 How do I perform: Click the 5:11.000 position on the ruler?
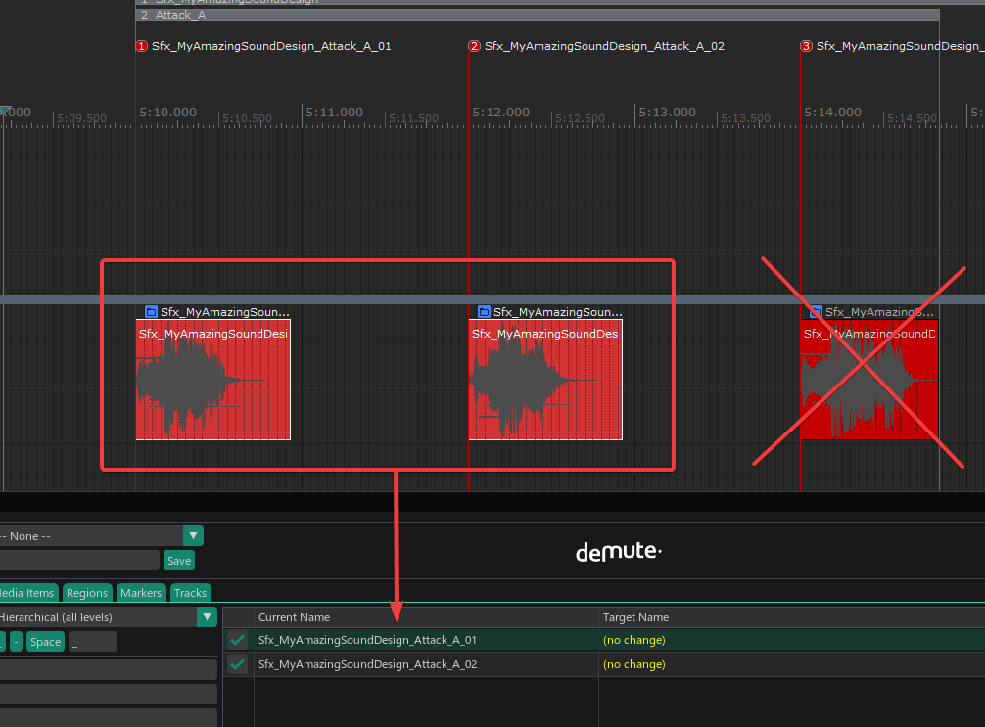pyautogui.click(x=334, y=113)
